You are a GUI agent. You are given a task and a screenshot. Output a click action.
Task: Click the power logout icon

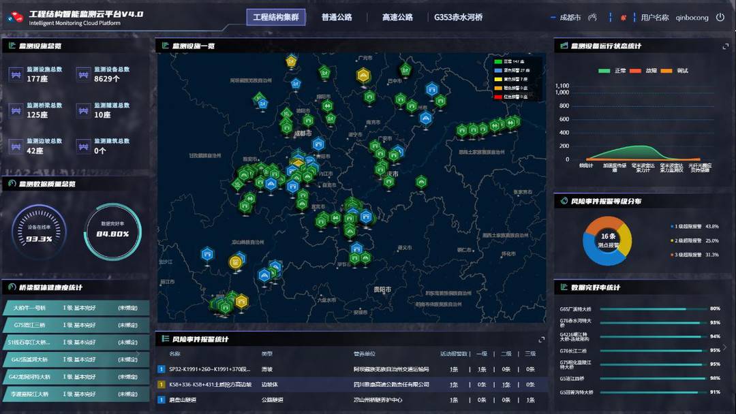point(720,18)
